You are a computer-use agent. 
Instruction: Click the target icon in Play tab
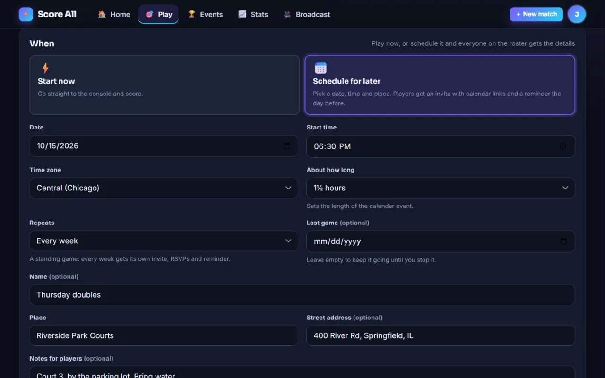149,14
